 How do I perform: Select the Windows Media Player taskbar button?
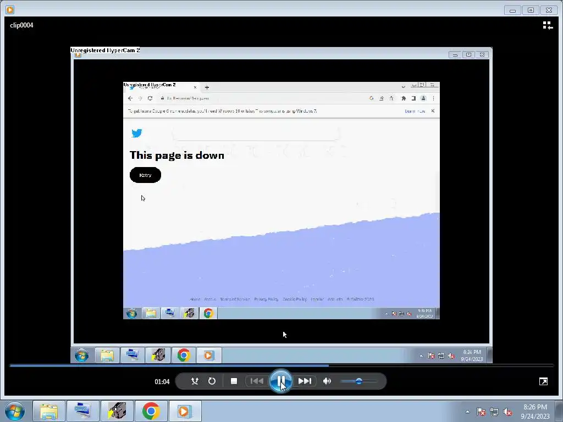tap(185, 411)
